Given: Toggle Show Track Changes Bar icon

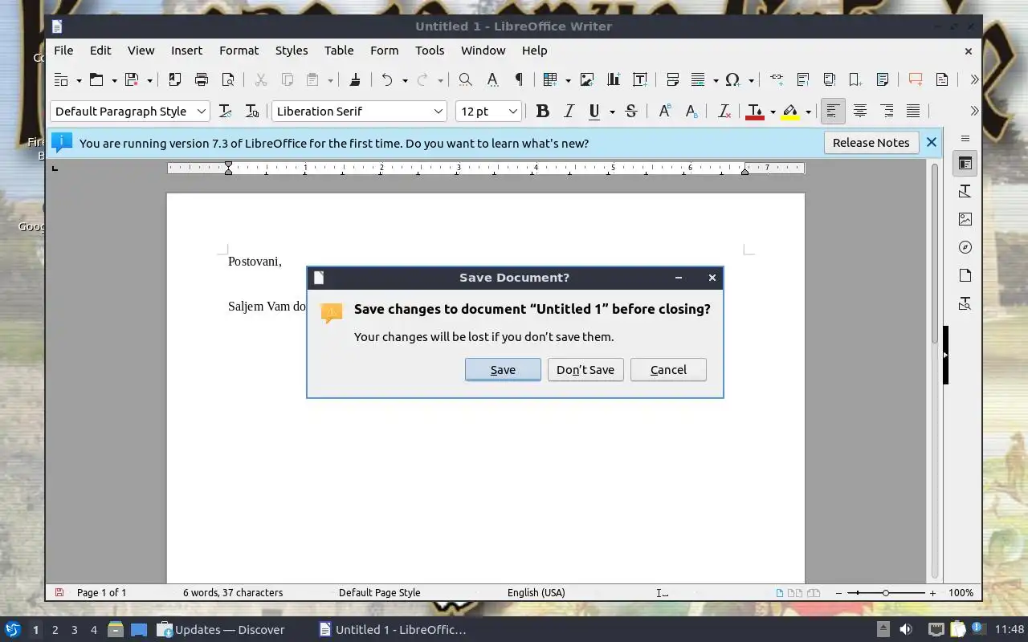Looking at the screenshot, I should tap(942, 79).
